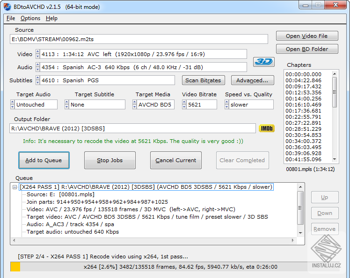Viewport: 350px width, 278px height.
Task: Click the BDtoAVCHD app icon in title bar
Action: pos(7,7)
